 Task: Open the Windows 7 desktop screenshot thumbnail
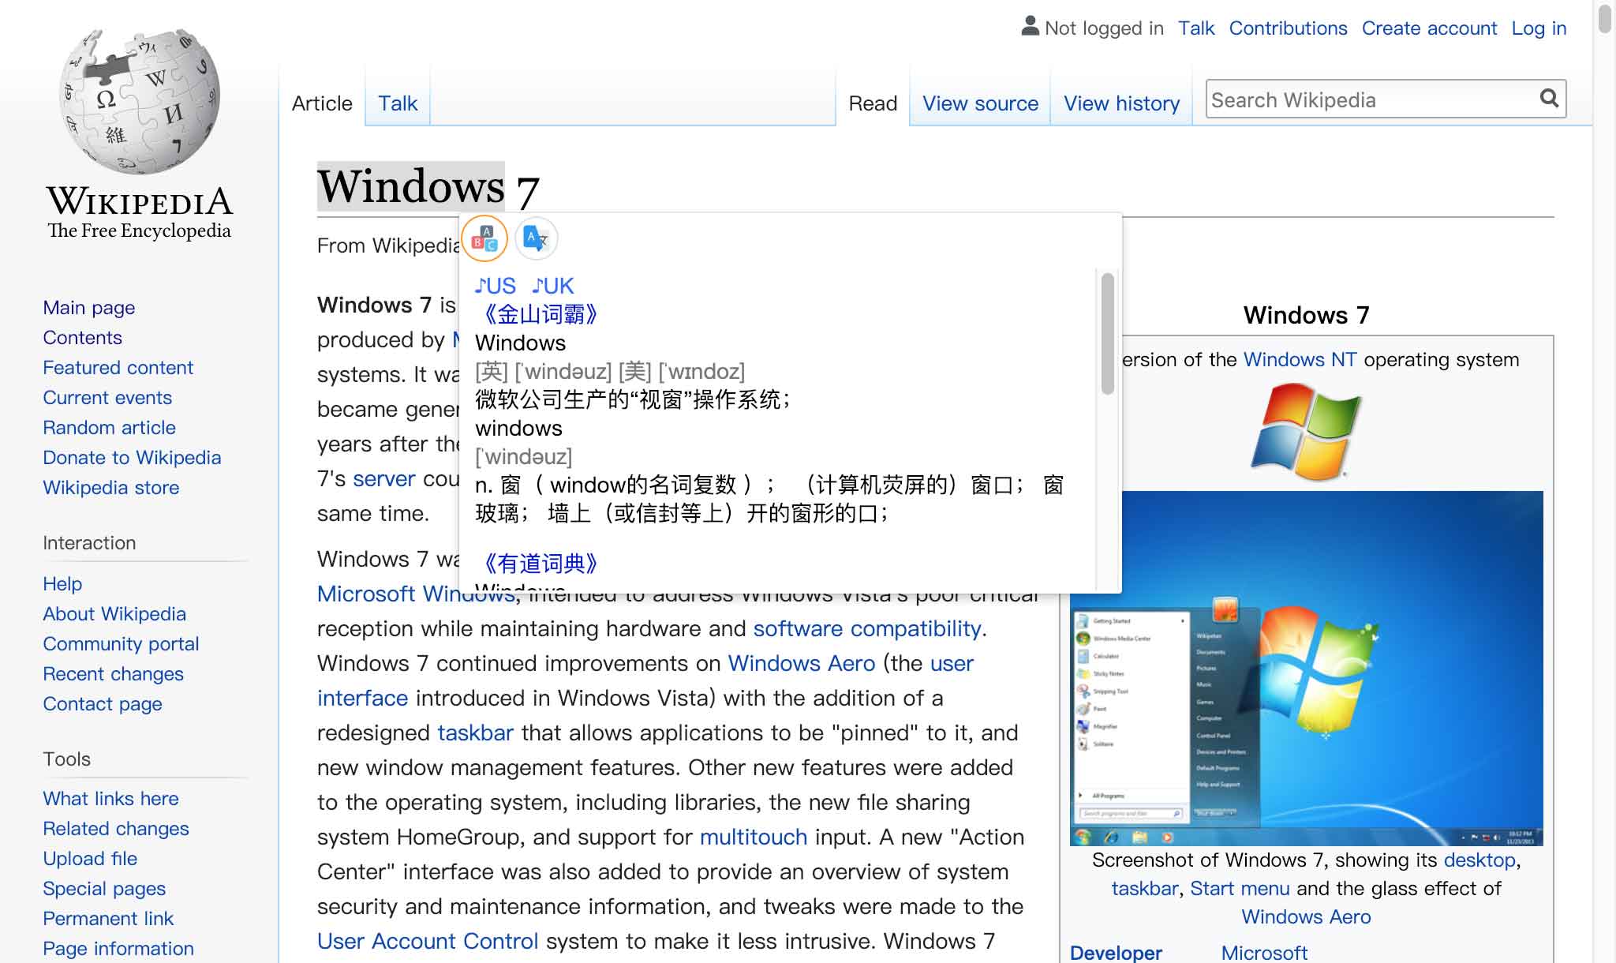1307,669
